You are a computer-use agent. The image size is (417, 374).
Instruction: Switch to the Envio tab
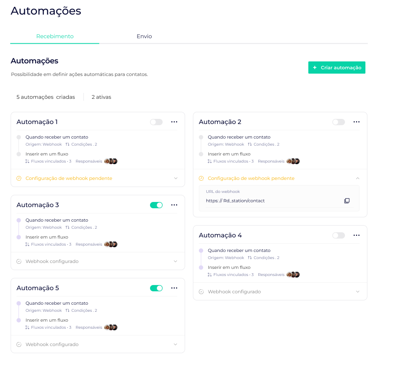[x=144, y=36]
